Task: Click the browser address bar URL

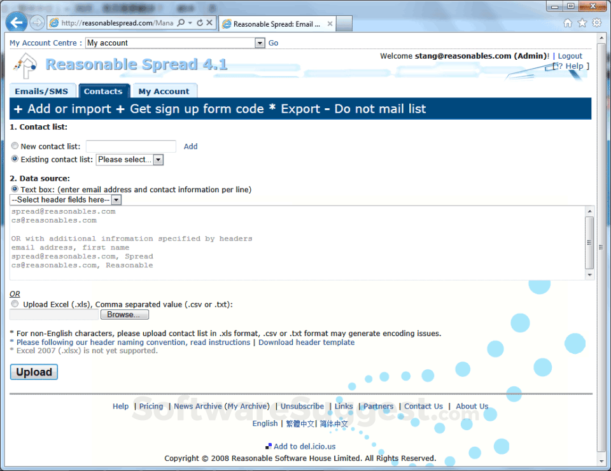Action: [x=117, y=23]
